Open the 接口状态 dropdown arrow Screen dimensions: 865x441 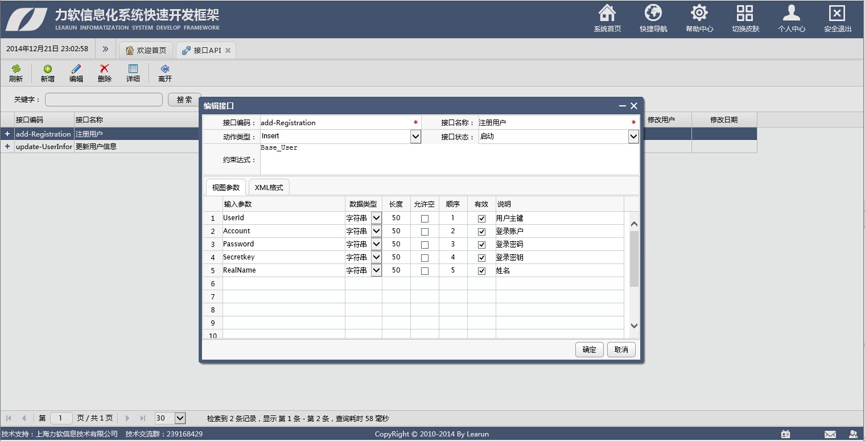pyautogui.click(x=633, y=137)
